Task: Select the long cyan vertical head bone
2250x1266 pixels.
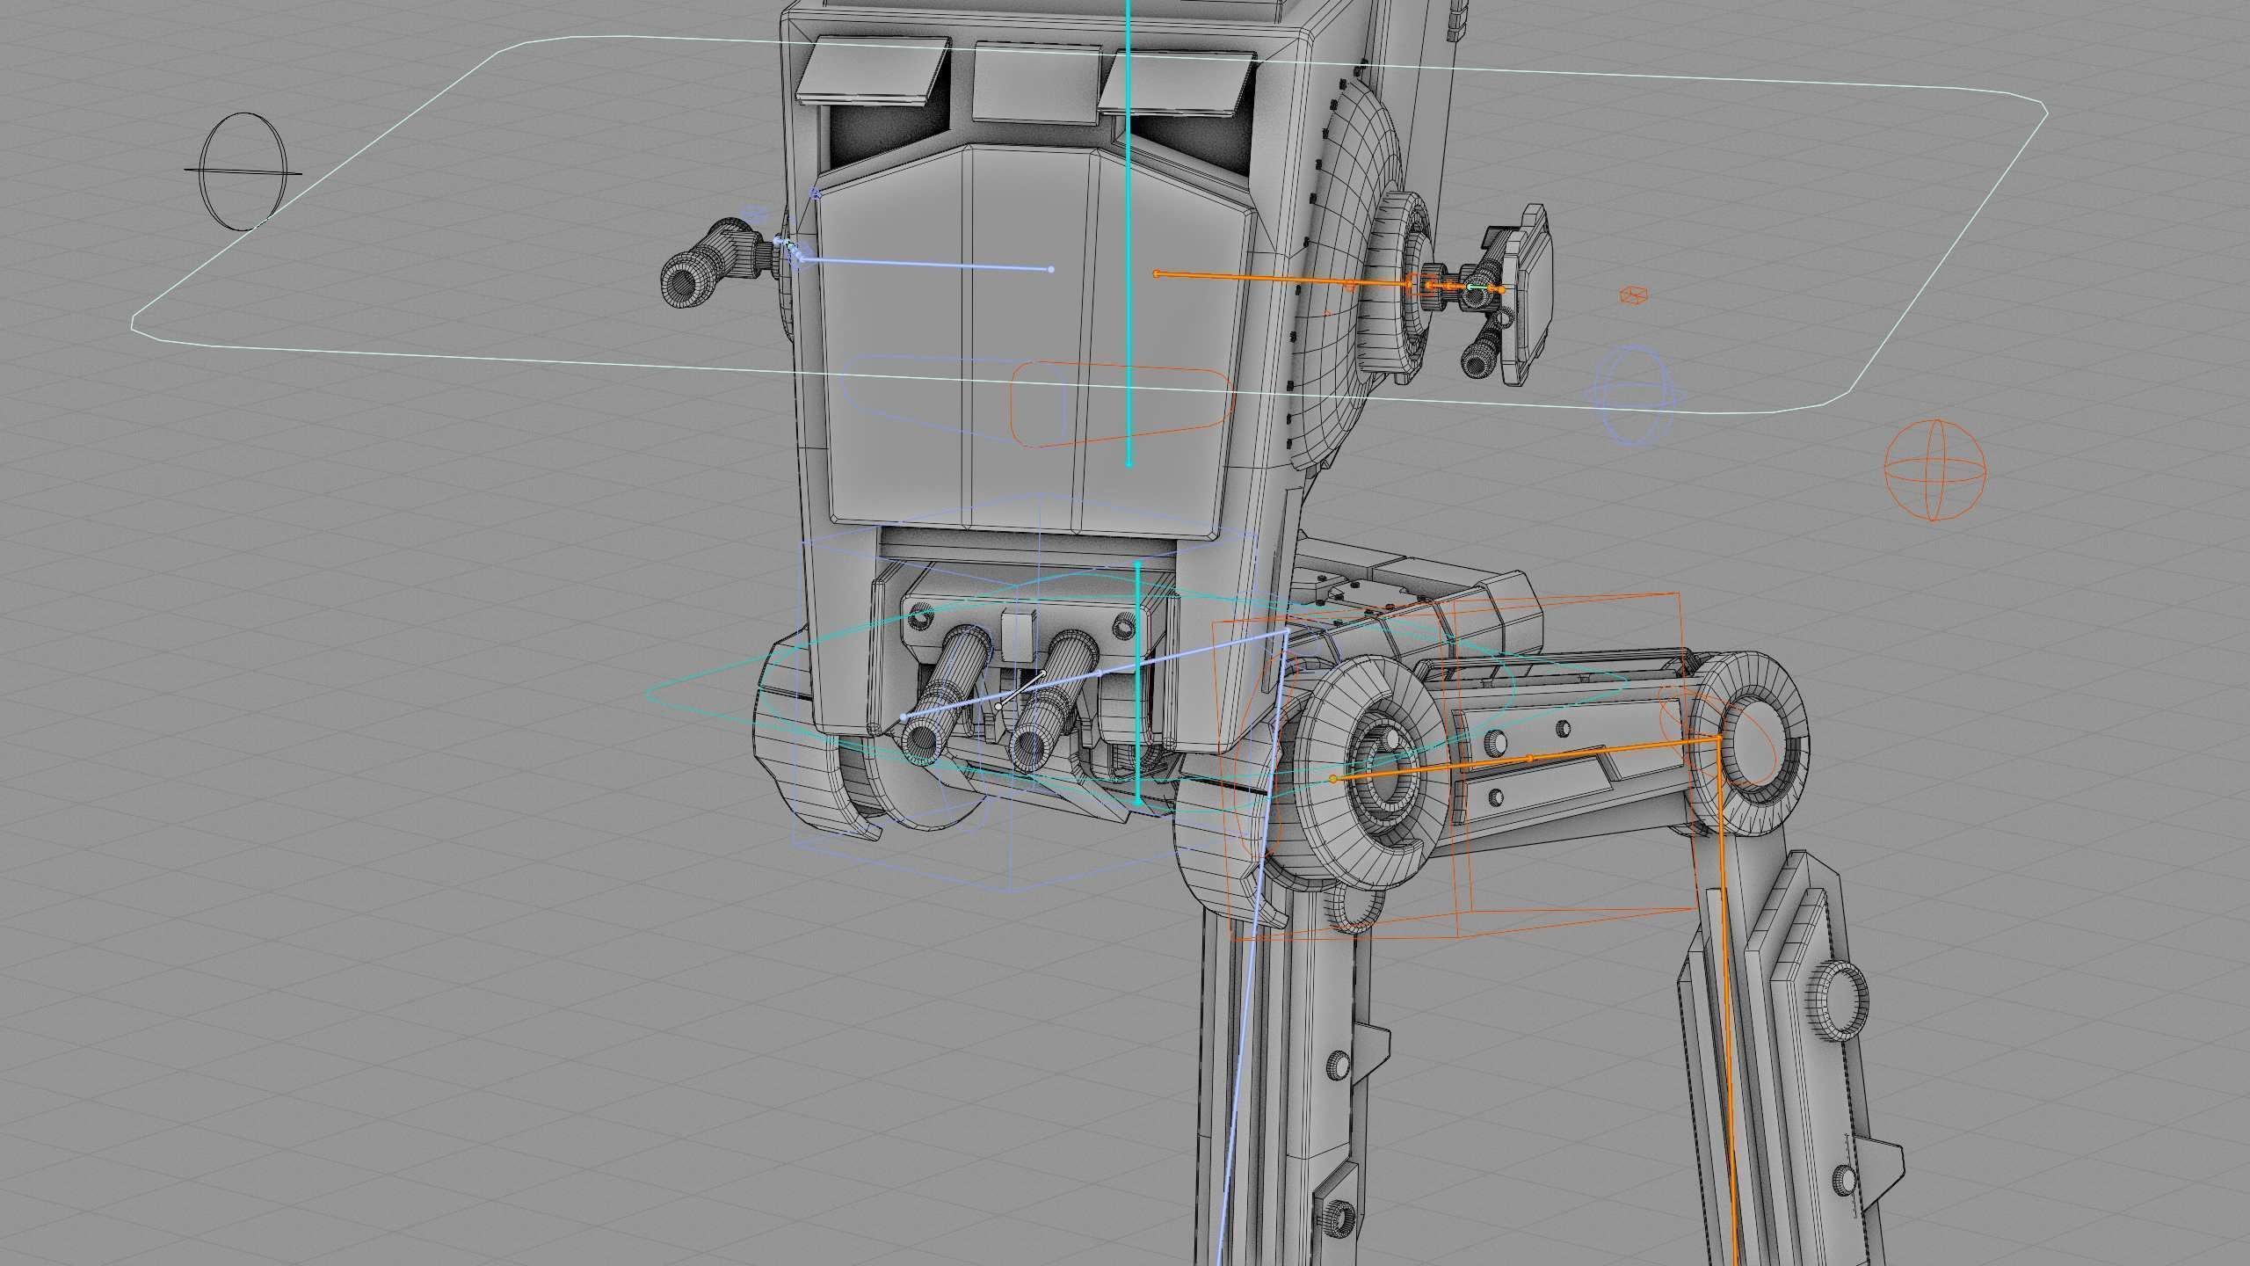Action: (1129, 232)
